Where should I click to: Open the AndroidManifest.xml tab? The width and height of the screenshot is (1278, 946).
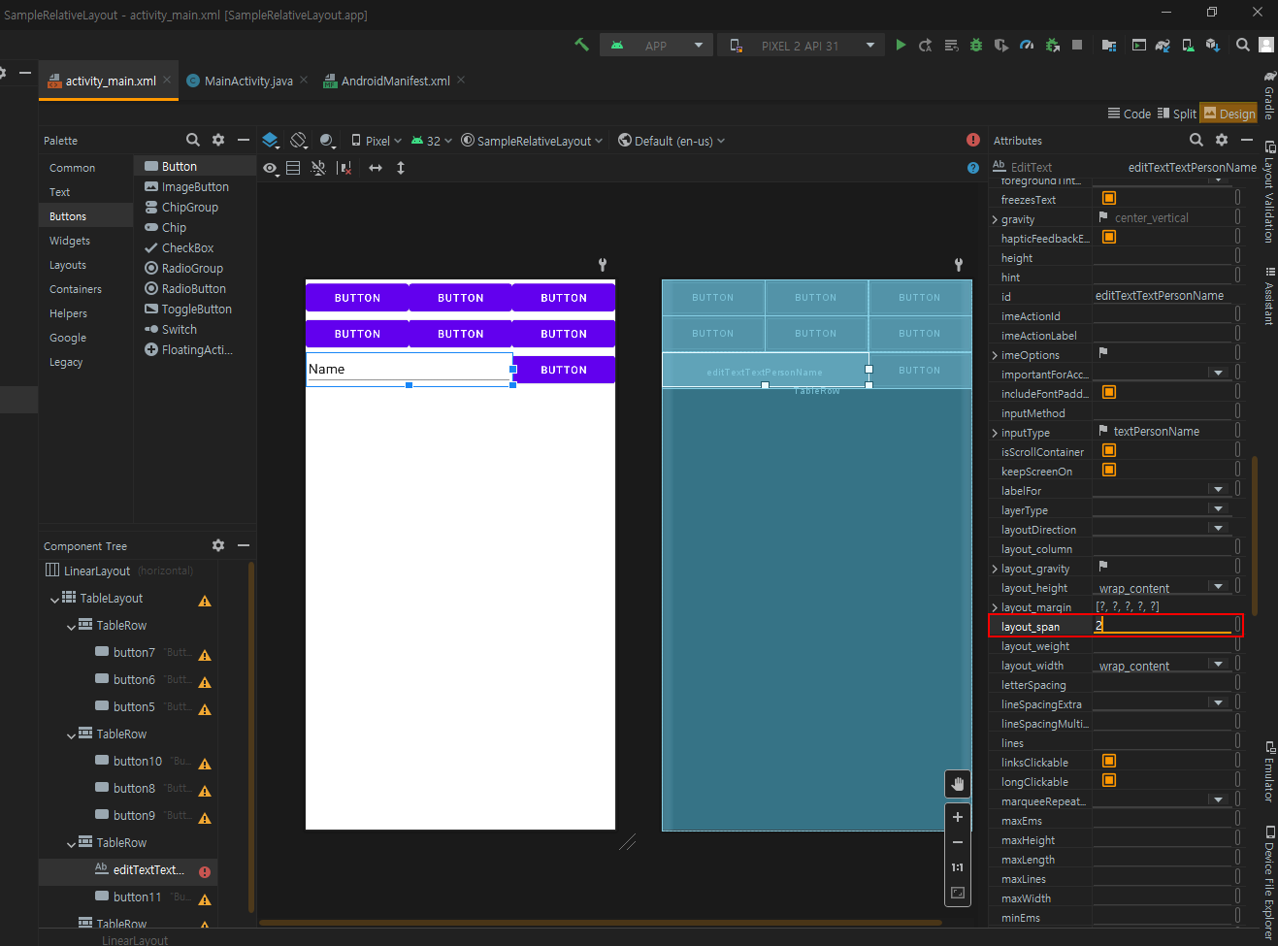pos(395,82)
